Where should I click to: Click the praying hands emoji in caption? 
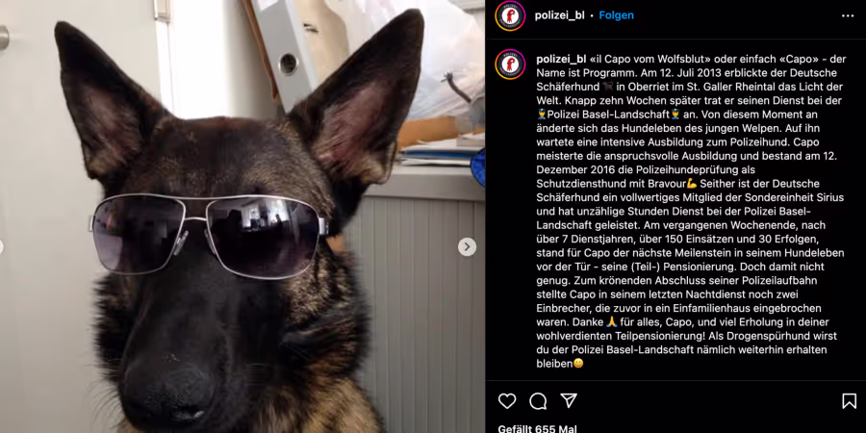[x=611, y=322]
